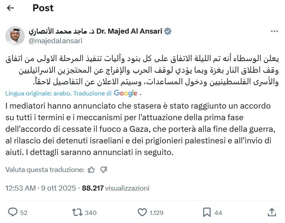Click the 'Post' page heading
285x223 pixels.
[x=43, y=8]
